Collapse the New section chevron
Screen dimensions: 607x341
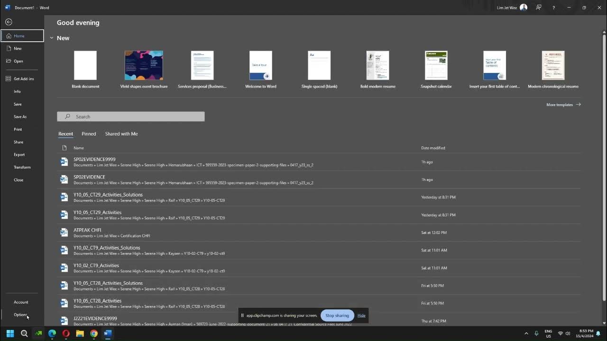click(52, 38)
